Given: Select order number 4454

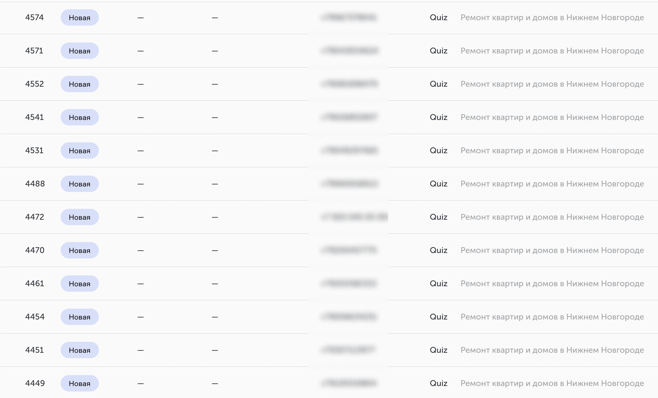Looking at the screenshot, I should coord(35,317).
